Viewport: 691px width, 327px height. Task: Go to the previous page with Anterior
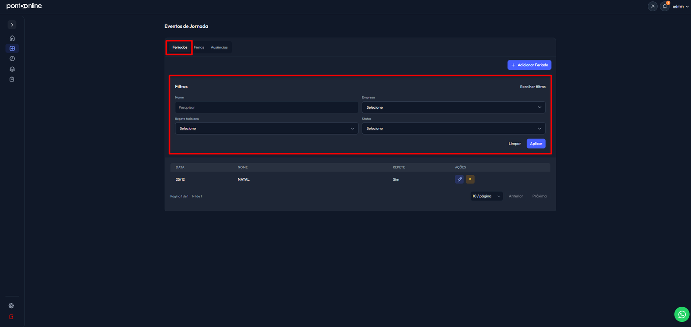pos(516,196)
